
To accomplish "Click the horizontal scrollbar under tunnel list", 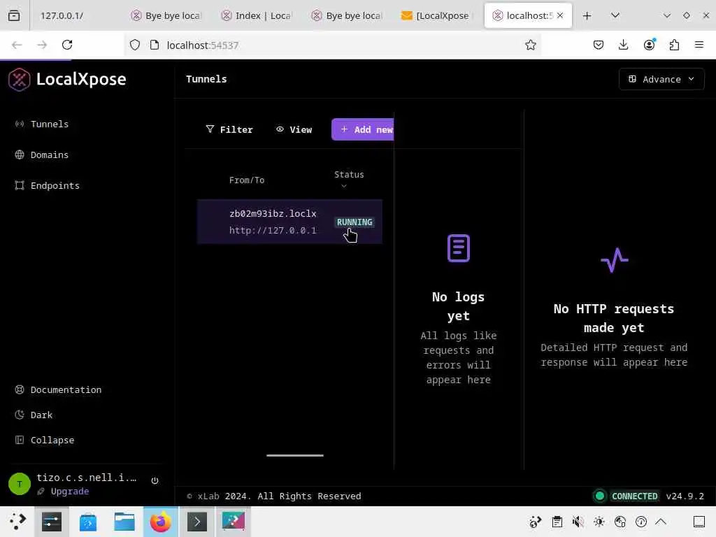I will [x=295, y=455].
